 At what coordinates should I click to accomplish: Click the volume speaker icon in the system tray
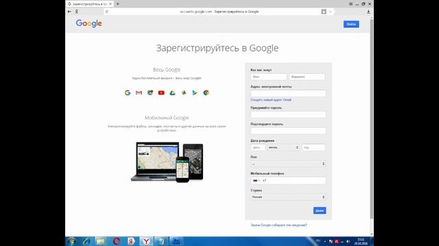[x=348, y=241]
